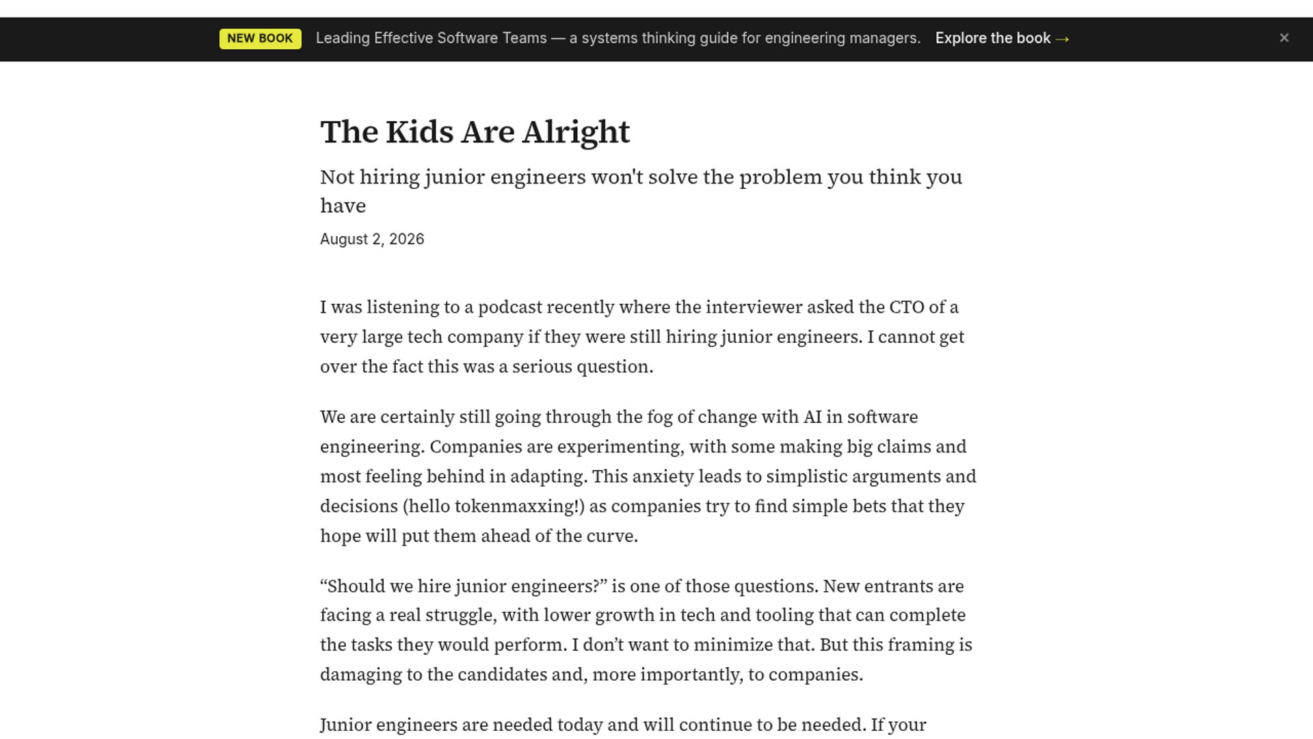Click the 'Leading Effective Software Teams' banner text
1313x739 pixels.
[x=432, y=38]
